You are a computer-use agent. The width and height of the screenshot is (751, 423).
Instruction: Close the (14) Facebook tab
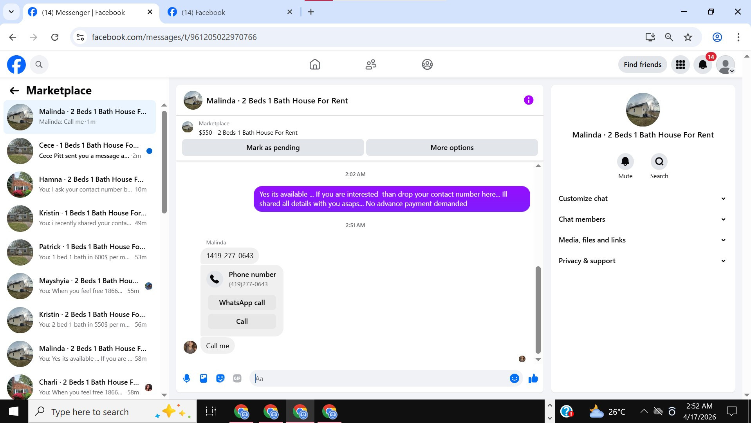click(x=290, y=12)
